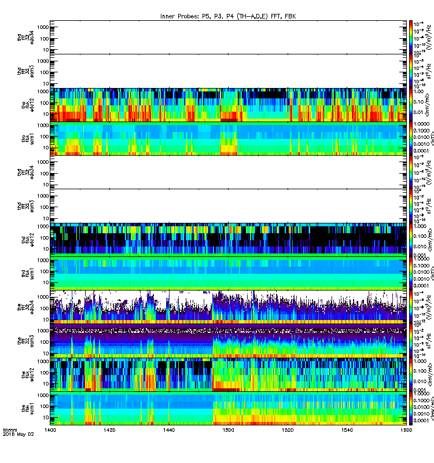Click the 'tha fbk edc12' y-axis label
This screenshot has width=434, height=463.
(28, 105)
